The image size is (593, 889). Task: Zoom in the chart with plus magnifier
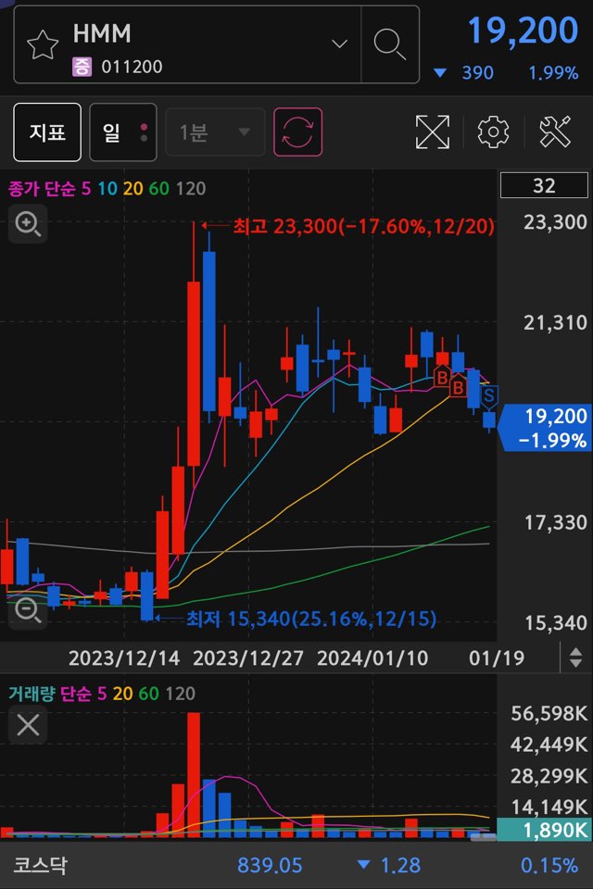(28, 224)
